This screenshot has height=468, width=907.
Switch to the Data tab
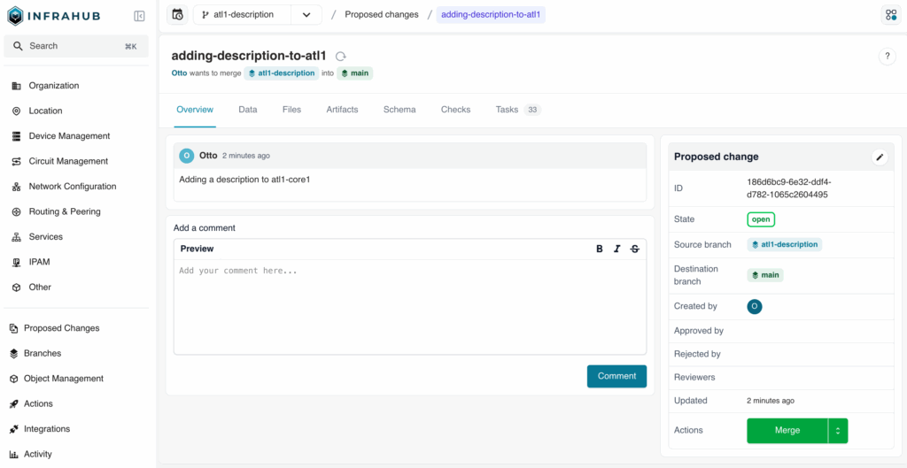pos(248,110)
